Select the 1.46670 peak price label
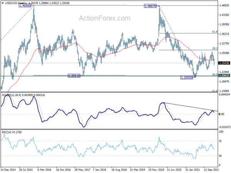Viewport: 231px width, 173px height. (150, 6)
